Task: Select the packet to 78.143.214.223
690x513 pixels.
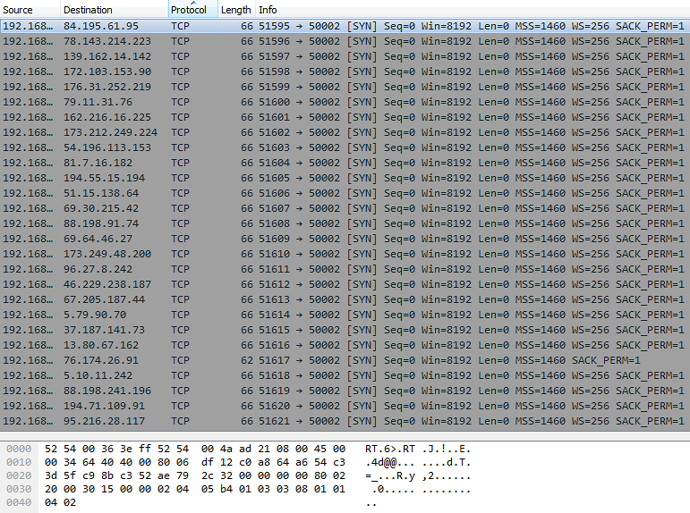Action: 106,41
